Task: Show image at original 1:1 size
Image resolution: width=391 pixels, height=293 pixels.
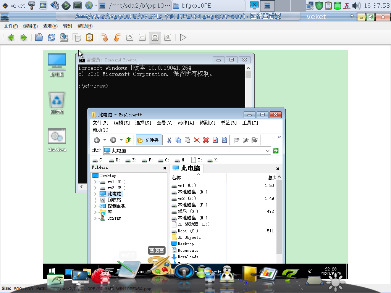Action: point(168,38)
